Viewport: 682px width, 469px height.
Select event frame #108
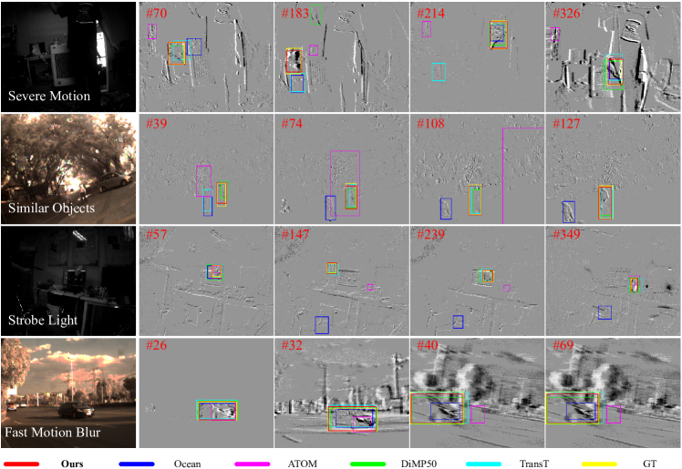pos(477,168)
